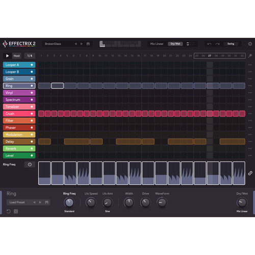Toggle the Grain enable dot
This screenshot has width=255, height=255.
32,79
